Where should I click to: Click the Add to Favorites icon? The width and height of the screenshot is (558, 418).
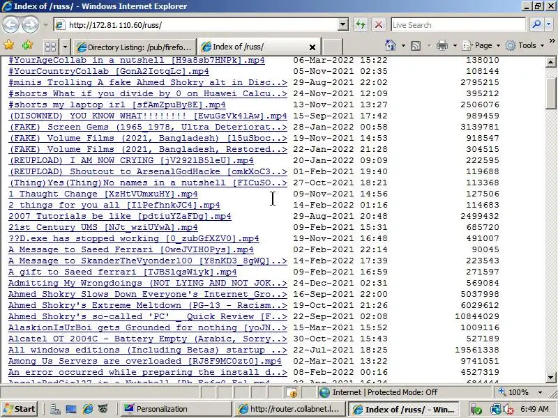click(x=27, y=45)
